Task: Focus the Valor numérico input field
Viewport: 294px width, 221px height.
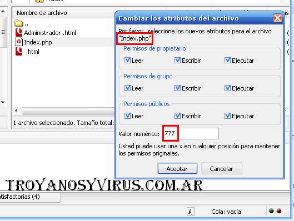Action: (191, 133)
